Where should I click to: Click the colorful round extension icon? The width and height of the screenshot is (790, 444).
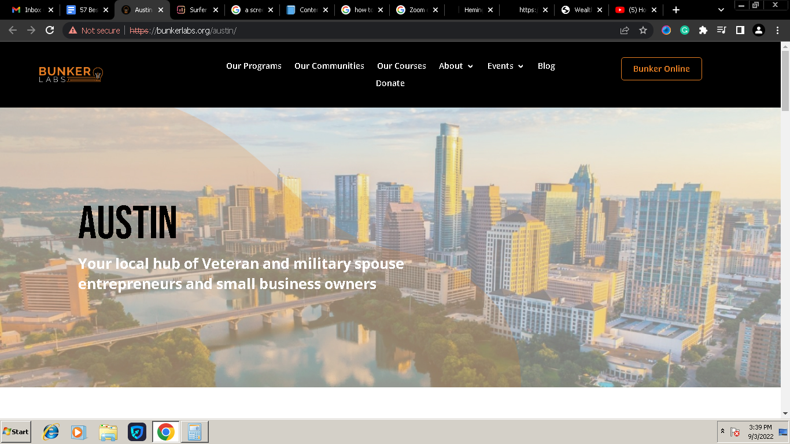pos(666,30)
